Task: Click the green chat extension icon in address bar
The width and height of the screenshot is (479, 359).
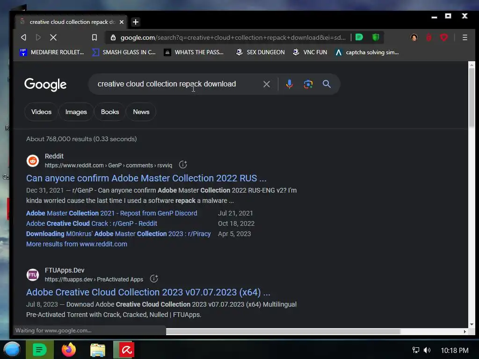Action: pyautogui.click(x=359, y=37)
